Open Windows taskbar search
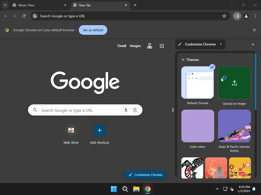The image size is (261, 195). [125, 189]
